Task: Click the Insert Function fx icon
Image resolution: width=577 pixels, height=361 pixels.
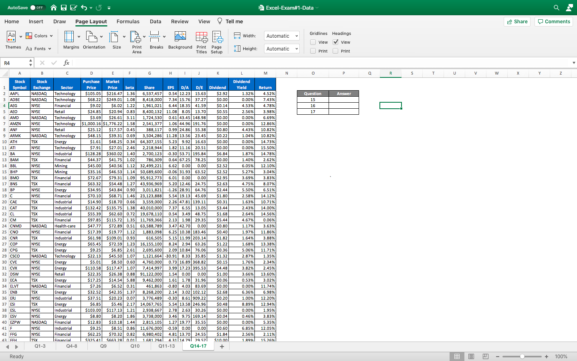Action: (x=67, y=63)
